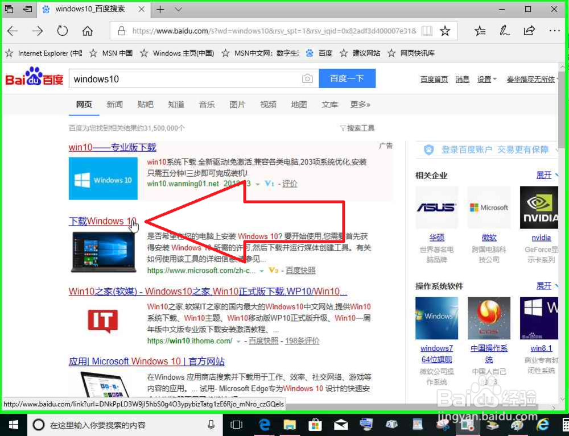Expand 相关企业 with the 展开 link

545,175
